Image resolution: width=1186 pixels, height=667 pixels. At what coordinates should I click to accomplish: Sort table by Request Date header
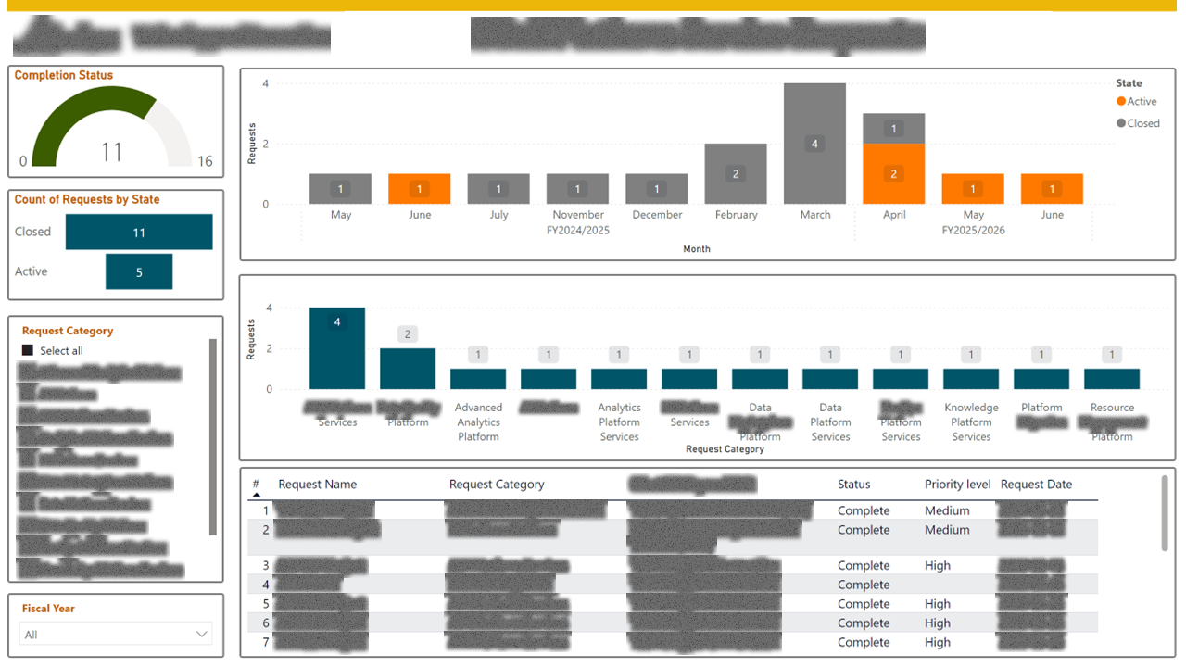pyautogui.click(x=1036, y=485)
